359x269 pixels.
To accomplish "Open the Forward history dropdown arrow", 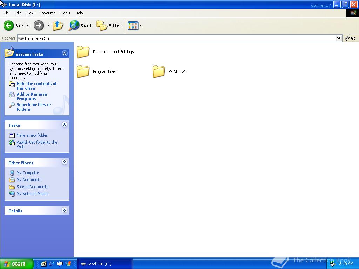I will pyautogui.click(x=48, y=25).
